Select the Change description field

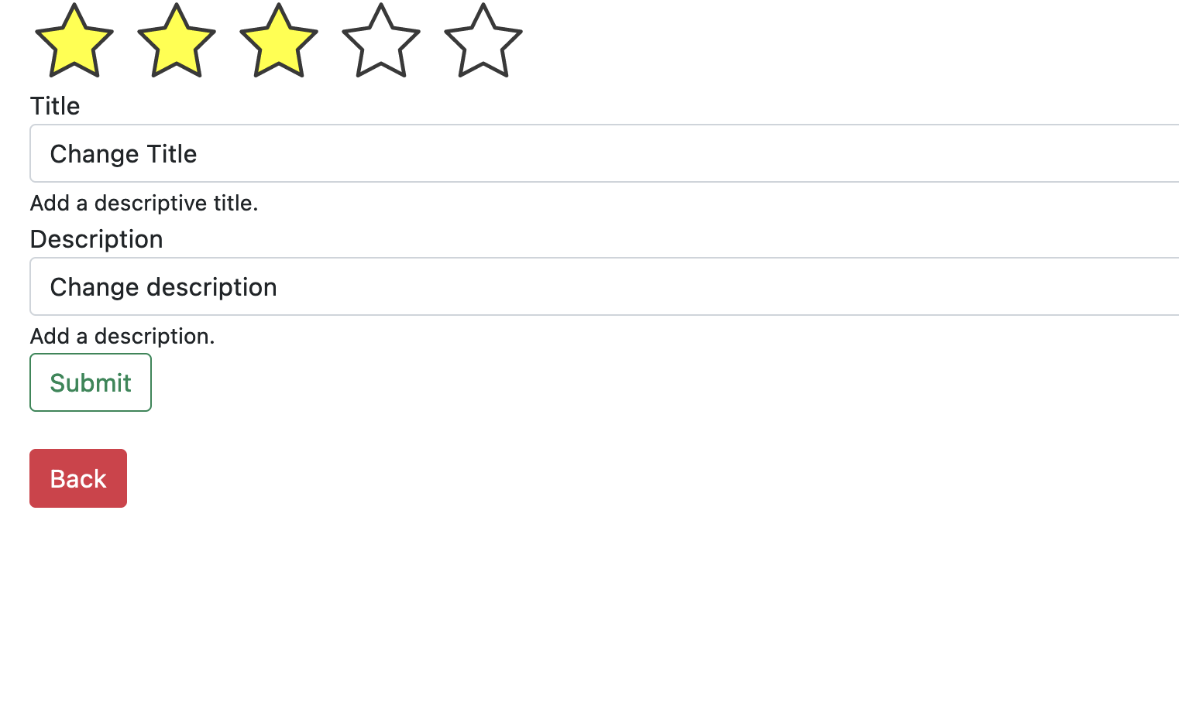tap(163, 286)
